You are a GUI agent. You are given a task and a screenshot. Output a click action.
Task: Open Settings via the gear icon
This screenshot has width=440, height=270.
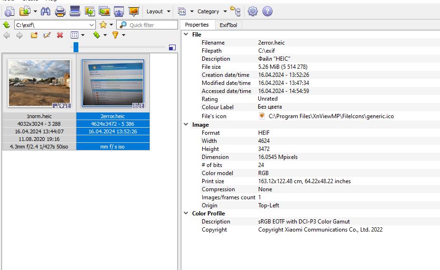tap(253, 11)
